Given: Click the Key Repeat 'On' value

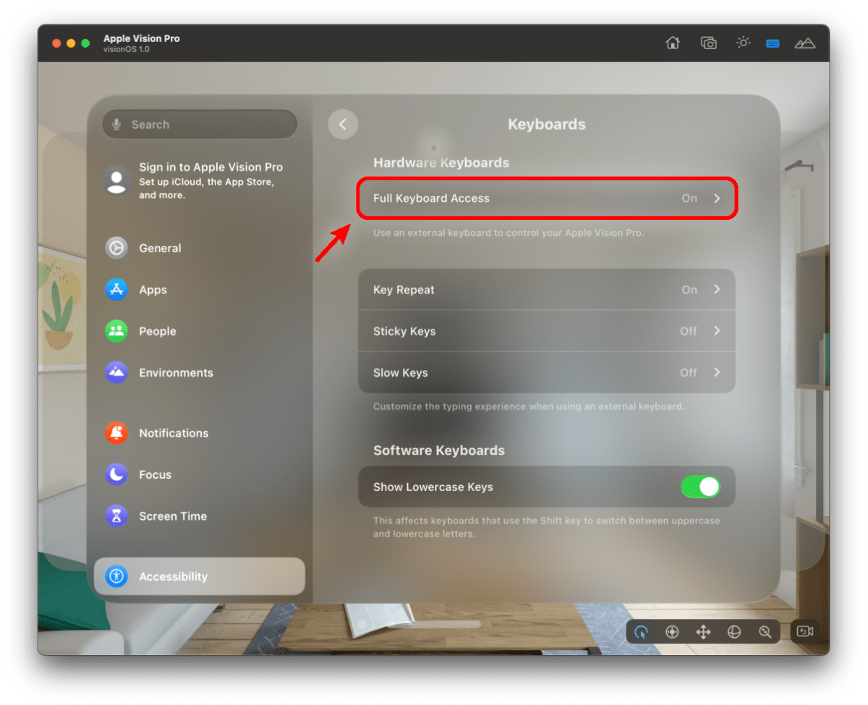Looking at the screenshot, I should coord(689,289).
